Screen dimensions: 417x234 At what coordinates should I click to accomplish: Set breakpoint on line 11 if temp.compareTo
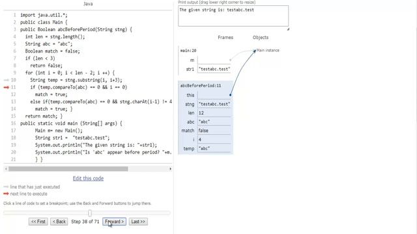click(x=78, y=87)
